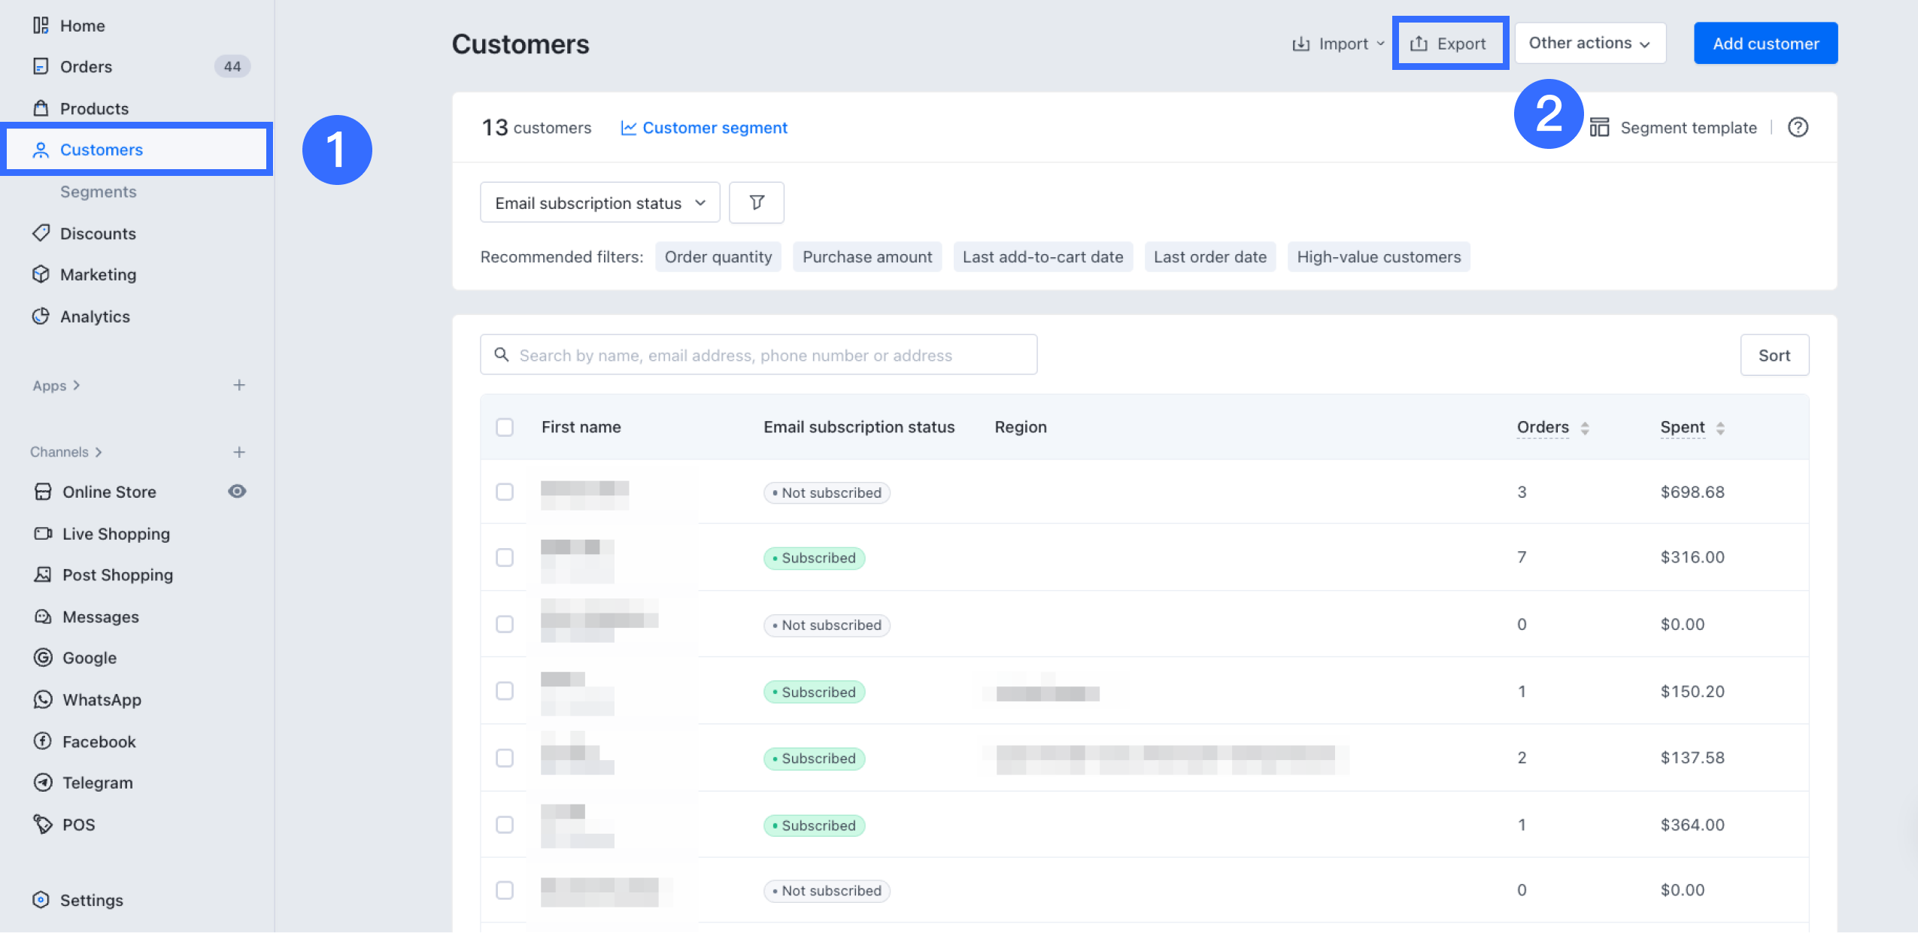Expand the Other actions dropdown
The width and height of the screenshot is (1918, 933).
coord(1589,44)
